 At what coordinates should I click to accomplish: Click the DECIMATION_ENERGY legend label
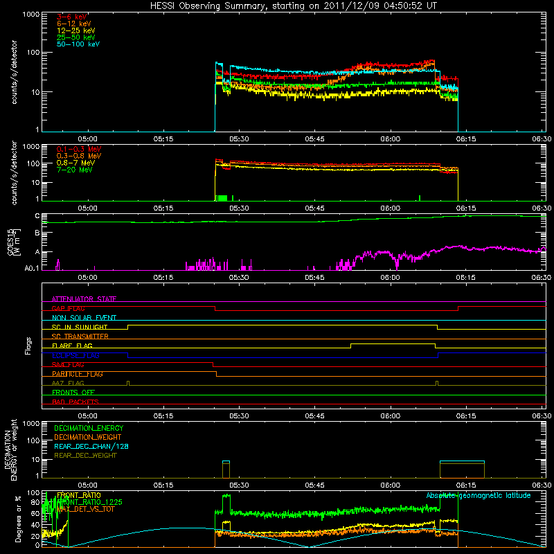(89, 428)
